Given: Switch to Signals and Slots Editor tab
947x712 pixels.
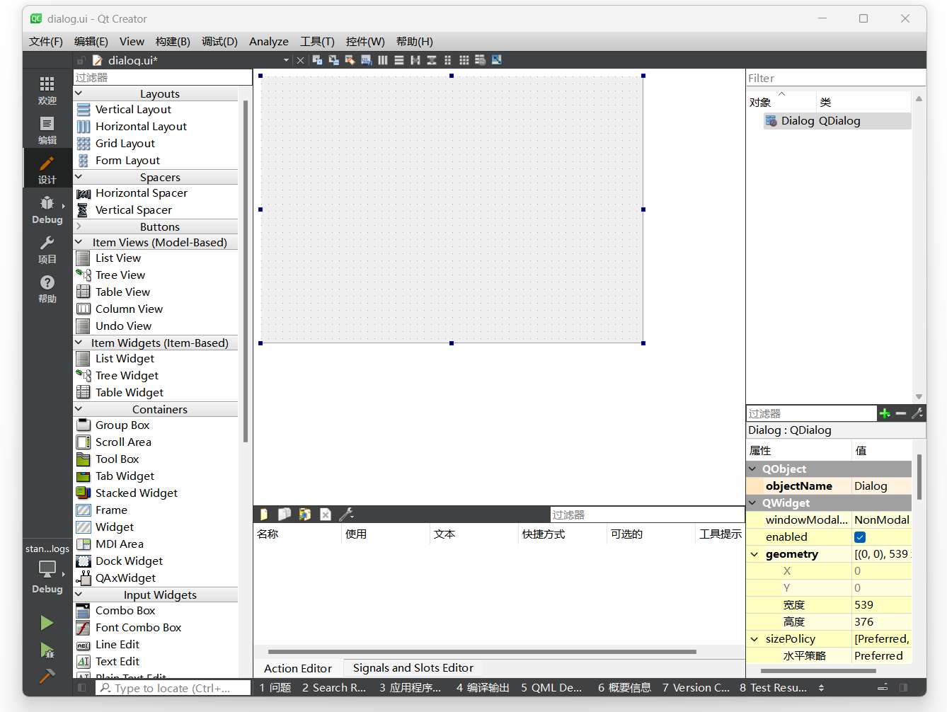Looking at the screenshot, I should tap(413, 668).
